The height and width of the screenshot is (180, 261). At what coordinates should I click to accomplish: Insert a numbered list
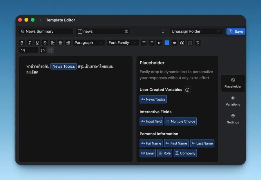151,43
